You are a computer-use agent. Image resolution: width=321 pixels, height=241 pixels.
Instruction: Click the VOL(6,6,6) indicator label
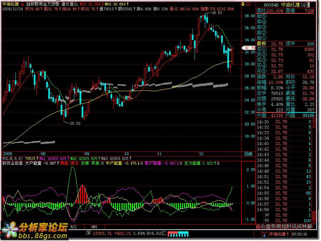click(x=12, y=158)
